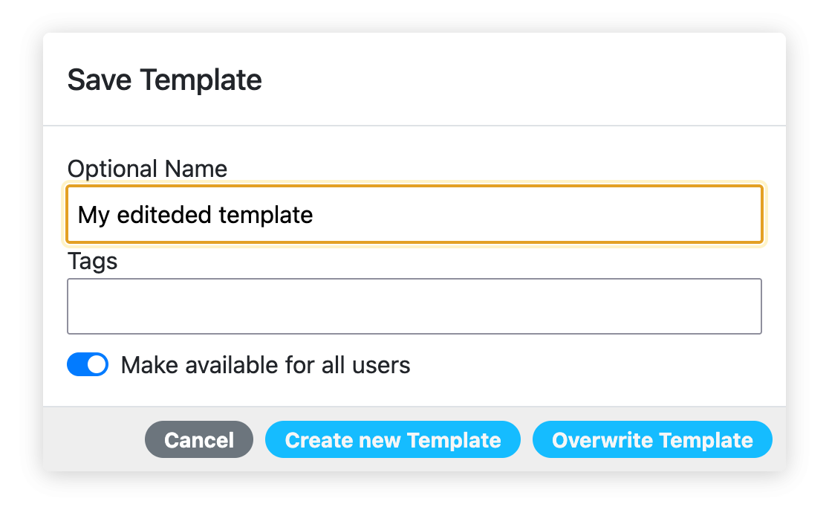The image size is (829, 510).
Task: Click the white knob of the blue toggle switch
Action: (97, 365)
